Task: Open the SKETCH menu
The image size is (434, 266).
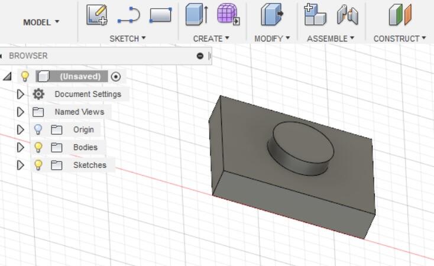Action: point(128,38)
